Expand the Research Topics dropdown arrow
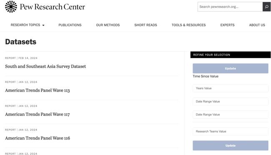 pyautogui.click(x=43, y=25)
